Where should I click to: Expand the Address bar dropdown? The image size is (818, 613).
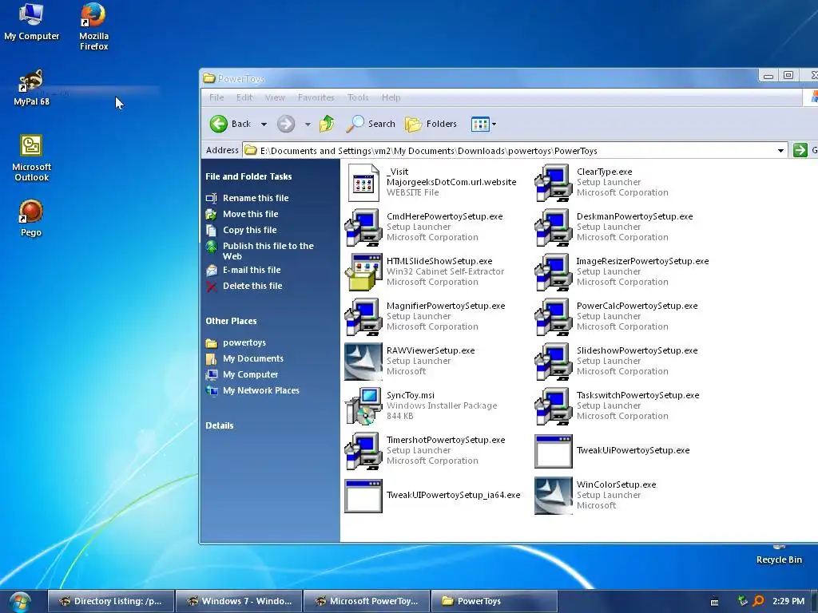tap(780, 151)
